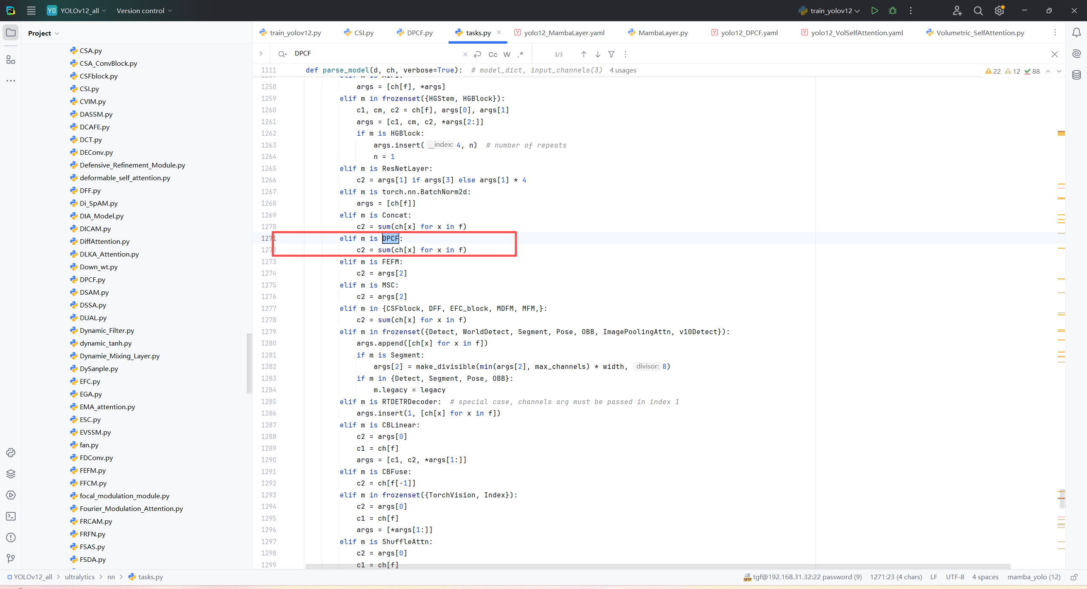Open the Notifications bell panel
The image size is (1087, 589).
click(x=1076, y=33)
